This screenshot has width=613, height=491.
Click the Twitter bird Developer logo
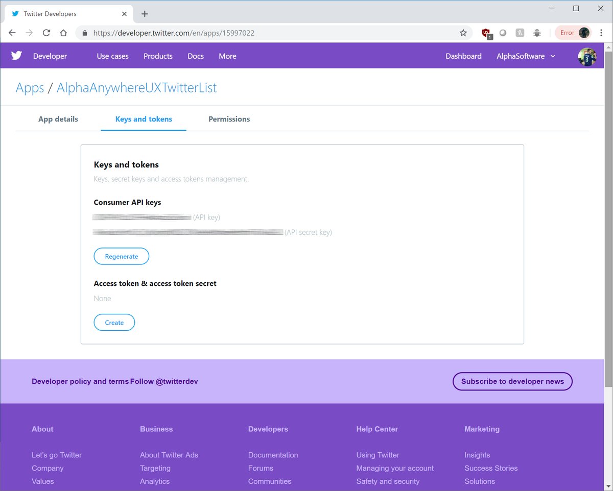click(x=16, y=56)
